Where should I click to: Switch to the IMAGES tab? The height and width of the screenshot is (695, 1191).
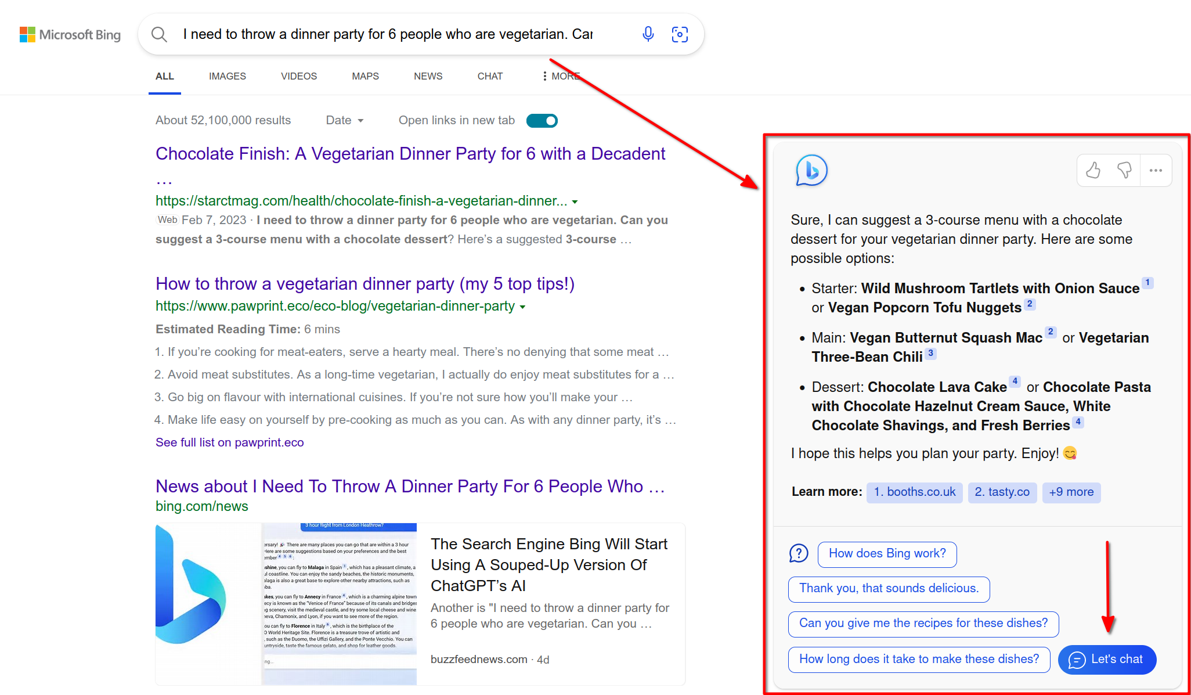[228, 76]
